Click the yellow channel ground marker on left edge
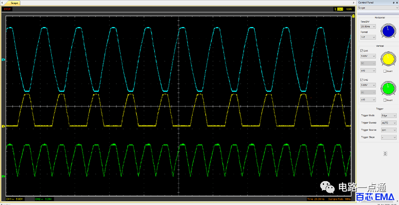 tap(3, 126)
